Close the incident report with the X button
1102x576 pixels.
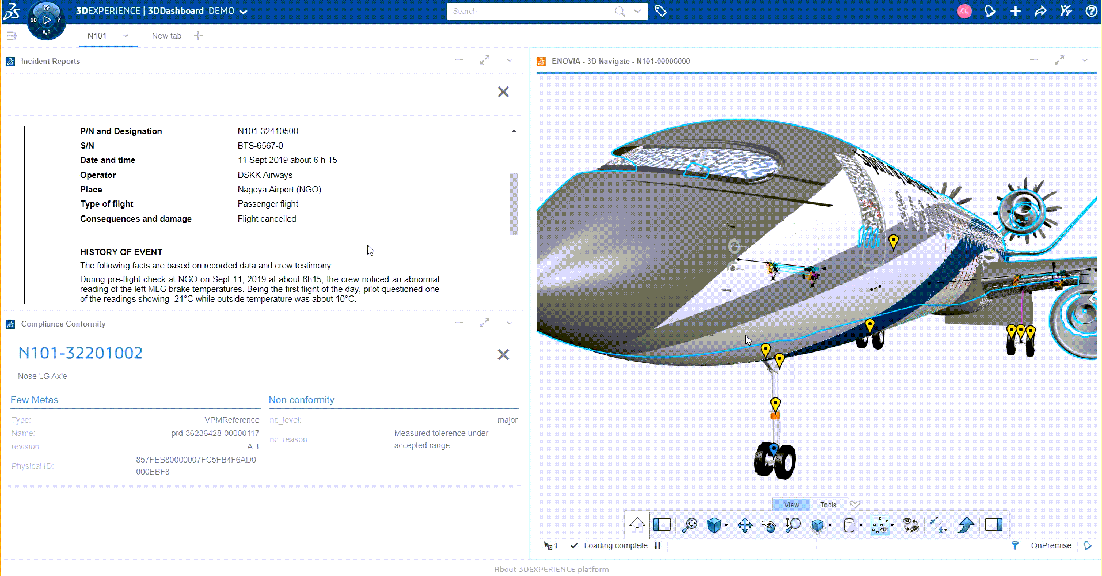pyautogui.click(x=503, y=92)
